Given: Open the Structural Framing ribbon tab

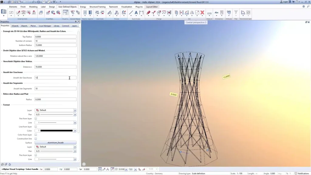Looking at the screenshot, I should [97, 6].
